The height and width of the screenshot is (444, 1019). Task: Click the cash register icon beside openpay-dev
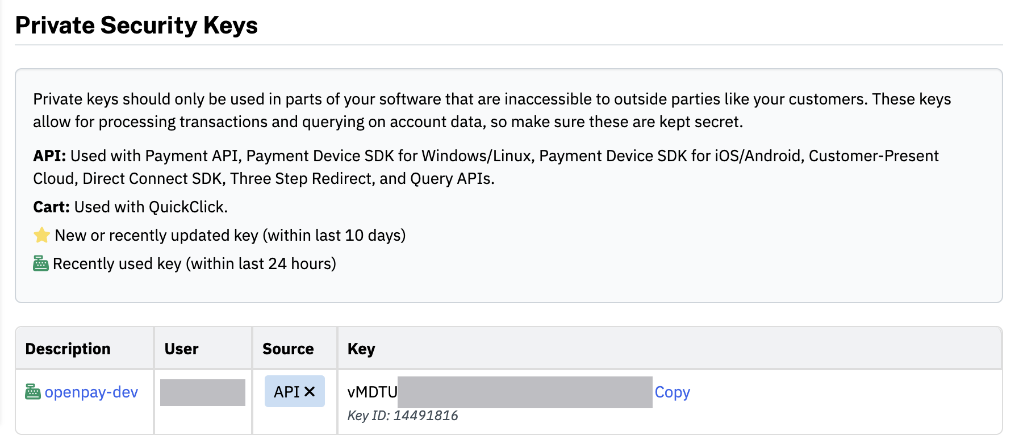33,392
